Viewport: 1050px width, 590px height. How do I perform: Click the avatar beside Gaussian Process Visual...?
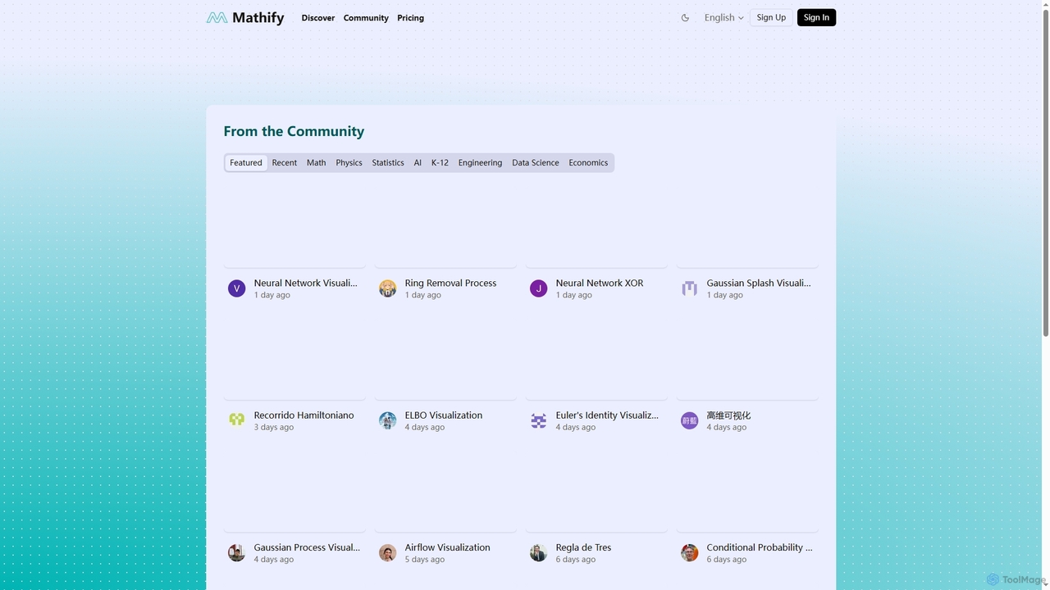coord(236,552)
